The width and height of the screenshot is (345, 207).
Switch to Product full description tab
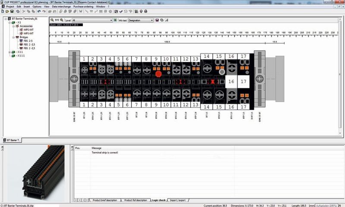tap(135, 200)
